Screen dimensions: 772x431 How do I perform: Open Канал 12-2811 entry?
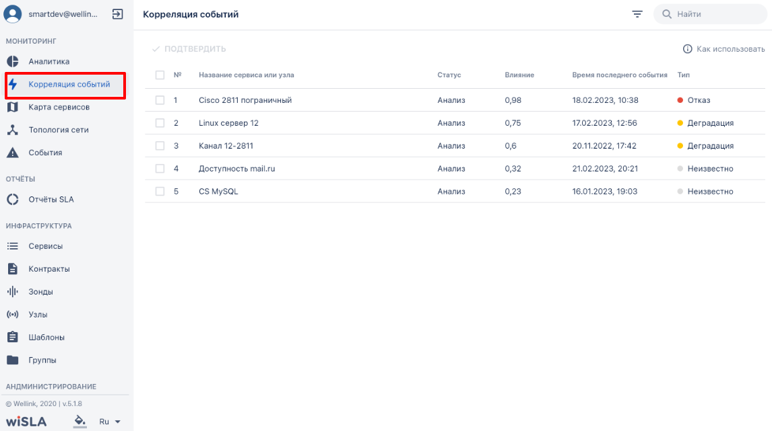coord(226,146)
